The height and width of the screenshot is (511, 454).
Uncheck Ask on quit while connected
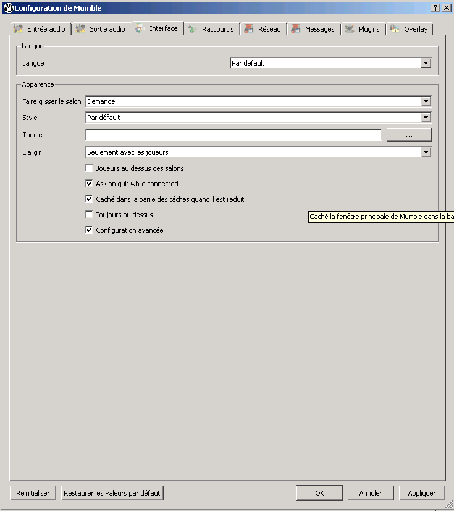pyautogui.click(x=89, y=183)
